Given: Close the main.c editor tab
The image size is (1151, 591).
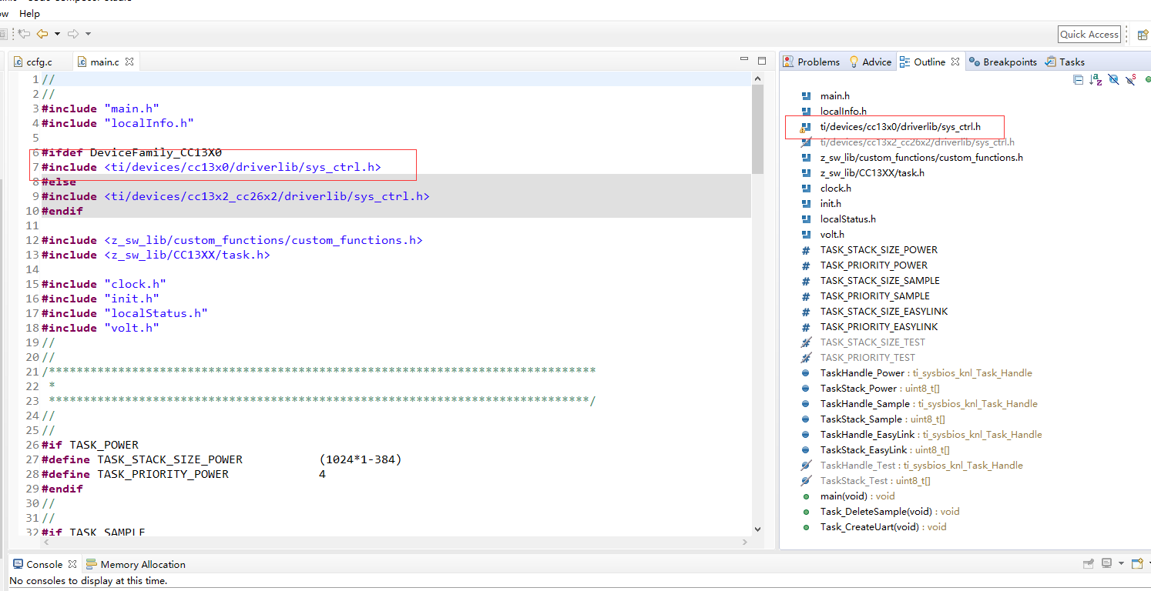Looking at the screenshot, I should click(129, 62).
